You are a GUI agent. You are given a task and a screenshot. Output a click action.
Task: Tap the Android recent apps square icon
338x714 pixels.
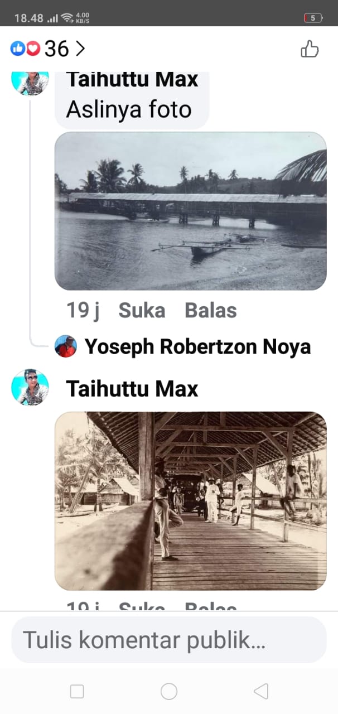77,692
